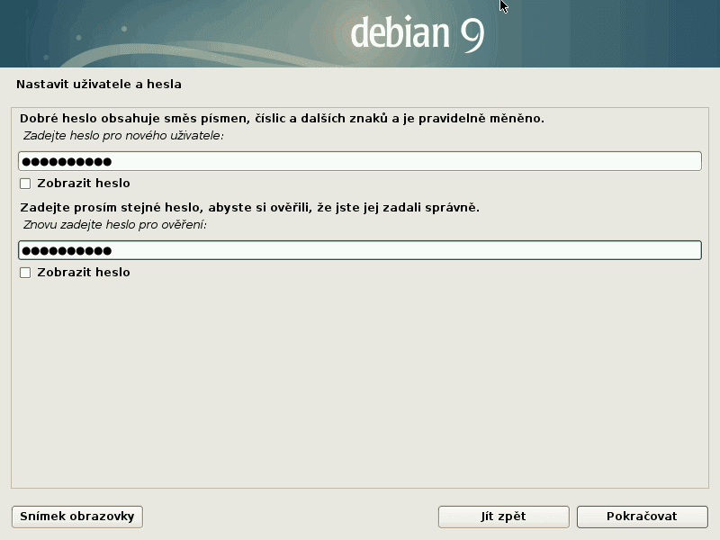Enable Zobrazit heslo under the verification field

25,273
